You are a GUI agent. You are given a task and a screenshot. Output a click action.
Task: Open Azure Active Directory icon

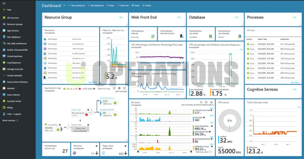pyautogui.click(x=4, y=82)
